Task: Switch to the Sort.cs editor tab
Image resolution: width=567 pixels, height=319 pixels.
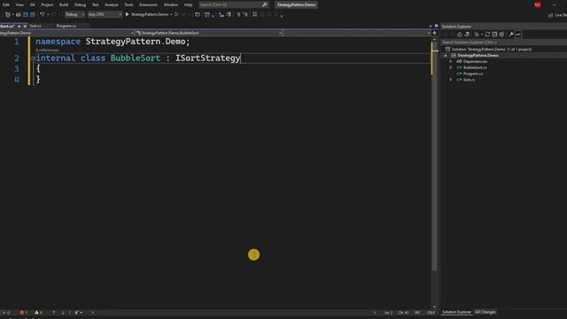Action: [35, 26]
